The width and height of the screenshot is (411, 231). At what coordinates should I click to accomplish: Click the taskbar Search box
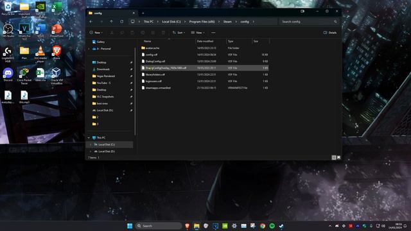tap(159, 226)
